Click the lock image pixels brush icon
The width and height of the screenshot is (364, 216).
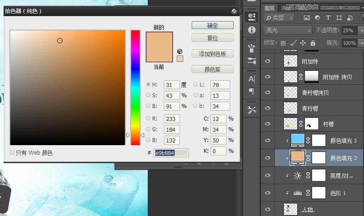[x=293, y=43]
